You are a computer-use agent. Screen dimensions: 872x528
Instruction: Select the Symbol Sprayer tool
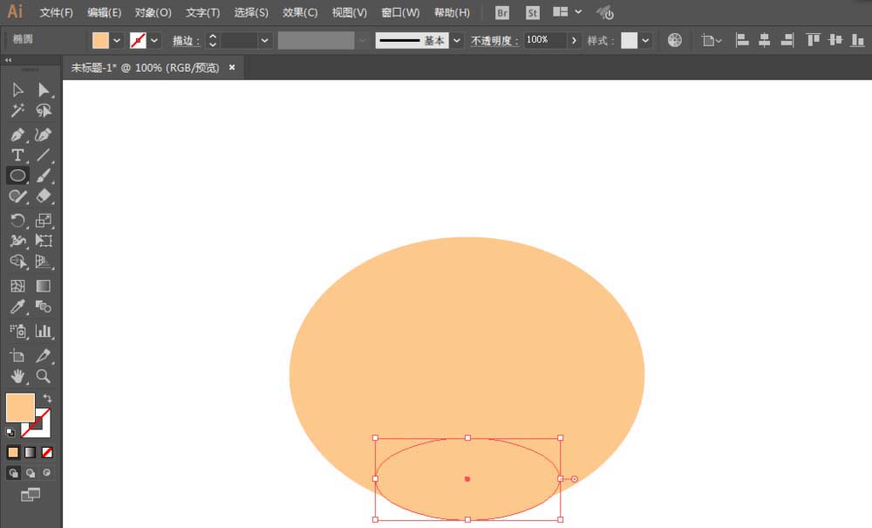pyautogui.click(x=17, y=331)
